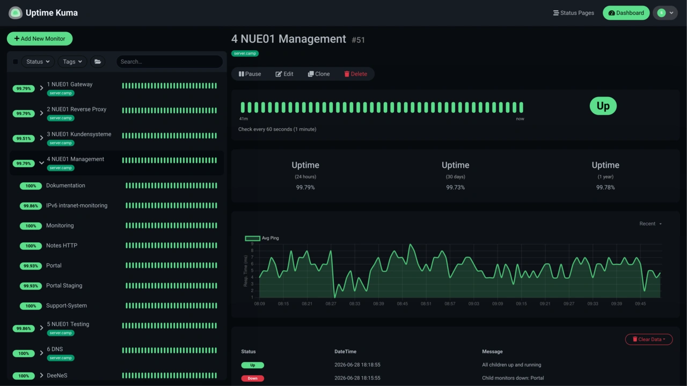The height and width of the screenshot is (386, 687).
Task: Click the heartbeat bar of the Dokumentation monitor
Action: 171,185
